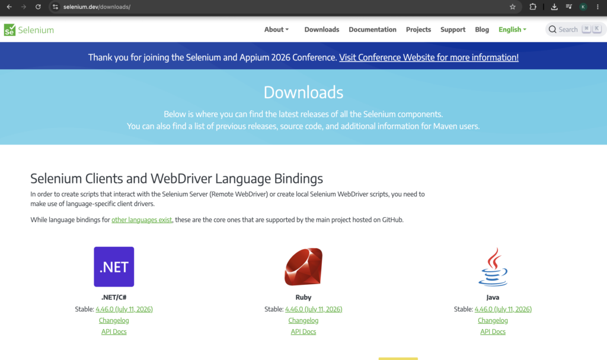Click the 'Downloads' page heading
This screenshot has height=360, width=607.
click(x=303, y=92)
